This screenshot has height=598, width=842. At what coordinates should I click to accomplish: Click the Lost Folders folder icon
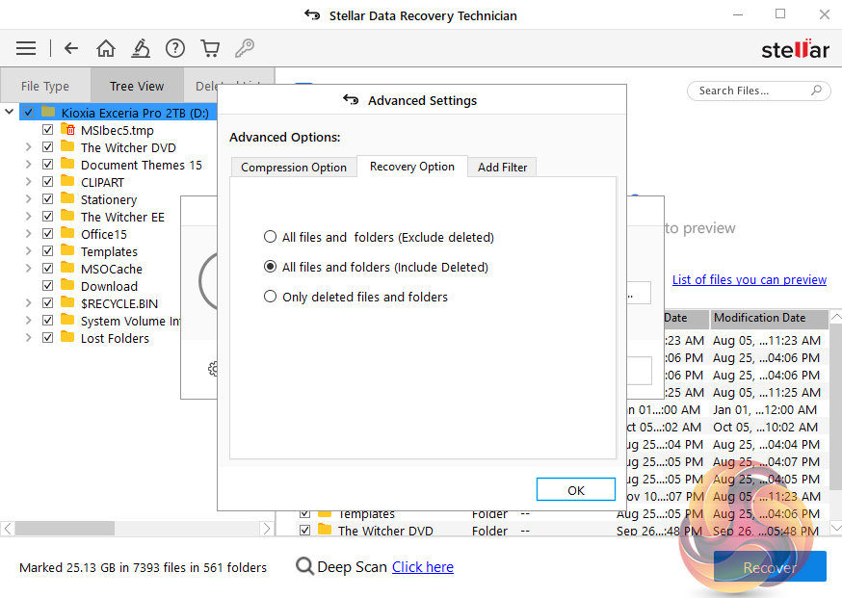(67, 337)
